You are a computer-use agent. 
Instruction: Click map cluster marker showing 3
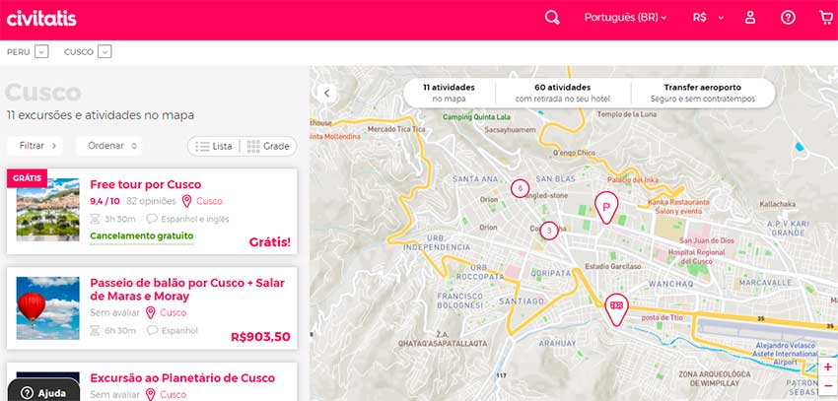click(x=549, y=231)
